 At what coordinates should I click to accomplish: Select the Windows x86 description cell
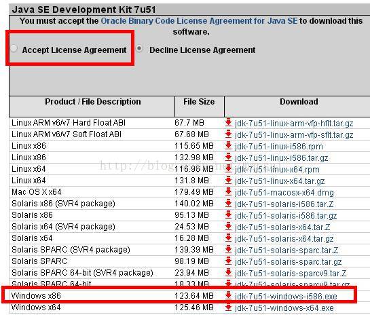pos(36,296)
